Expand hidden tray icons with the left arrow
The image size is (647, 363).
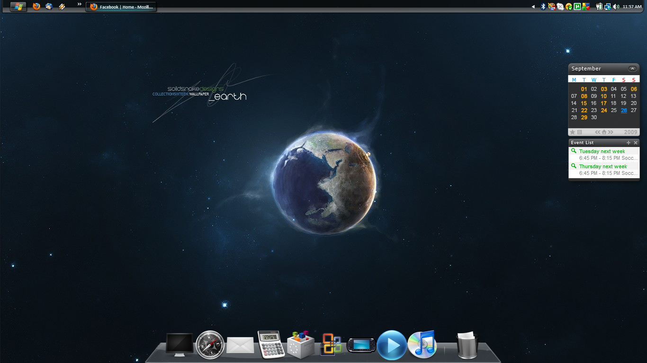pyautogui.click(x=532, y=7)
